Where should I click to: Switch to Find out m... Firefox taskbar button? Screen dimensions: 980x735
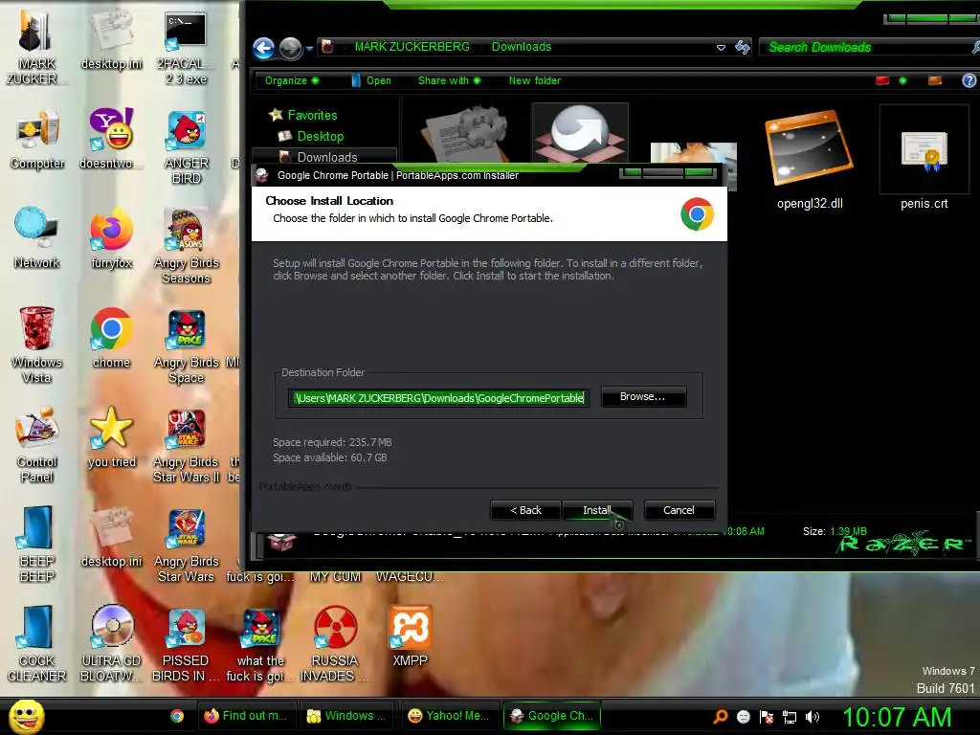point(246,716)
